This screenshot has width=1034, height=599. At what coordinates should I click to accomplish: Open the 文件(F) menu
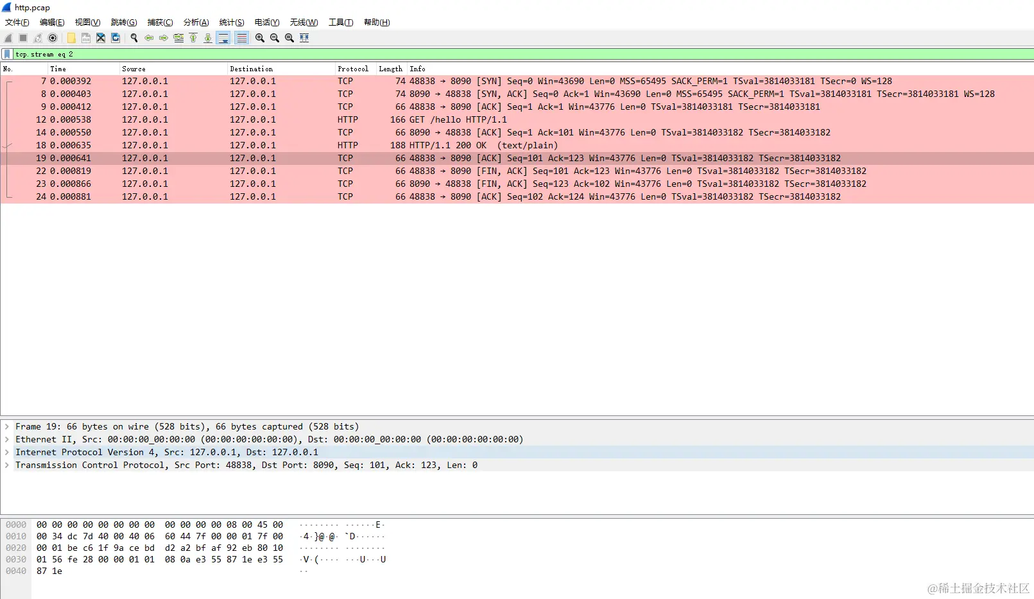click(17, 22)
